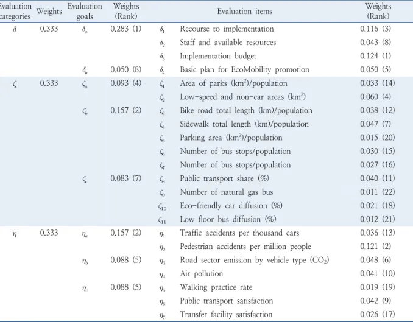This screenshot has width=413, height=322.
Task: Select weight value '0.015 (20)'
Action: pyautogui.click(x=378, y=138)
